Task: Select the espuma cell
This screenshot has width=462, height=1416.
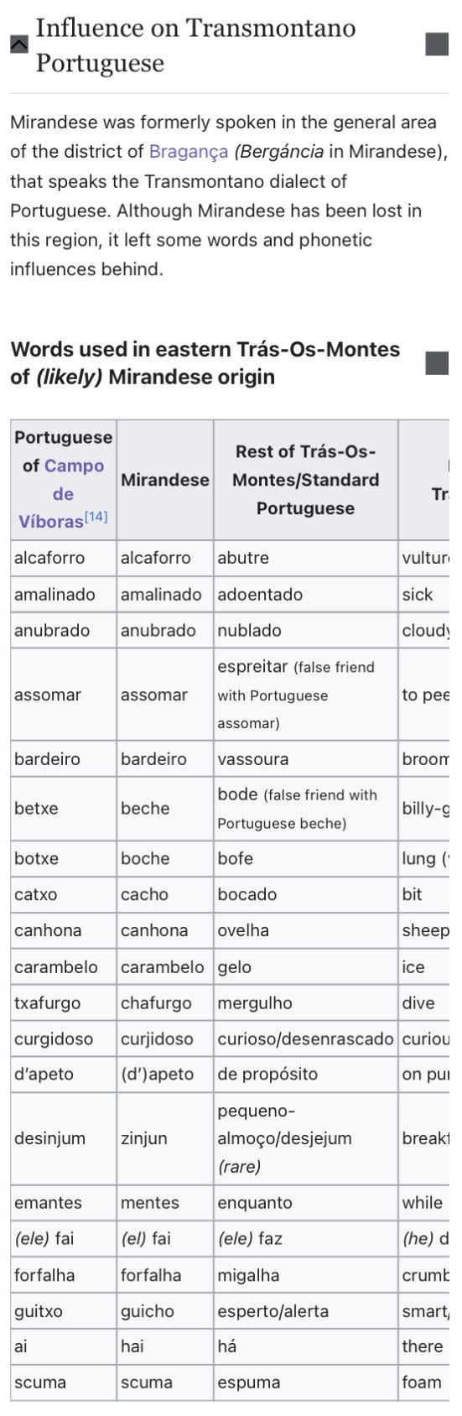Action: (x=306, y=1382)
